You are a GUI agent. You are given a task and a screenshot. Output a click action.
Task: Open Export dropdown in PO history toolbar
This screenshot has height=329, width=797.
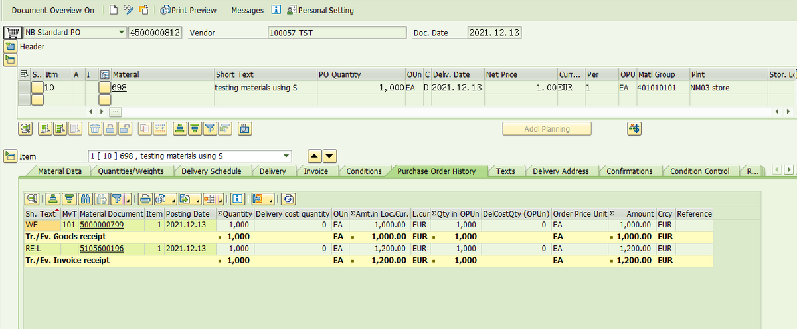(190, 198)
